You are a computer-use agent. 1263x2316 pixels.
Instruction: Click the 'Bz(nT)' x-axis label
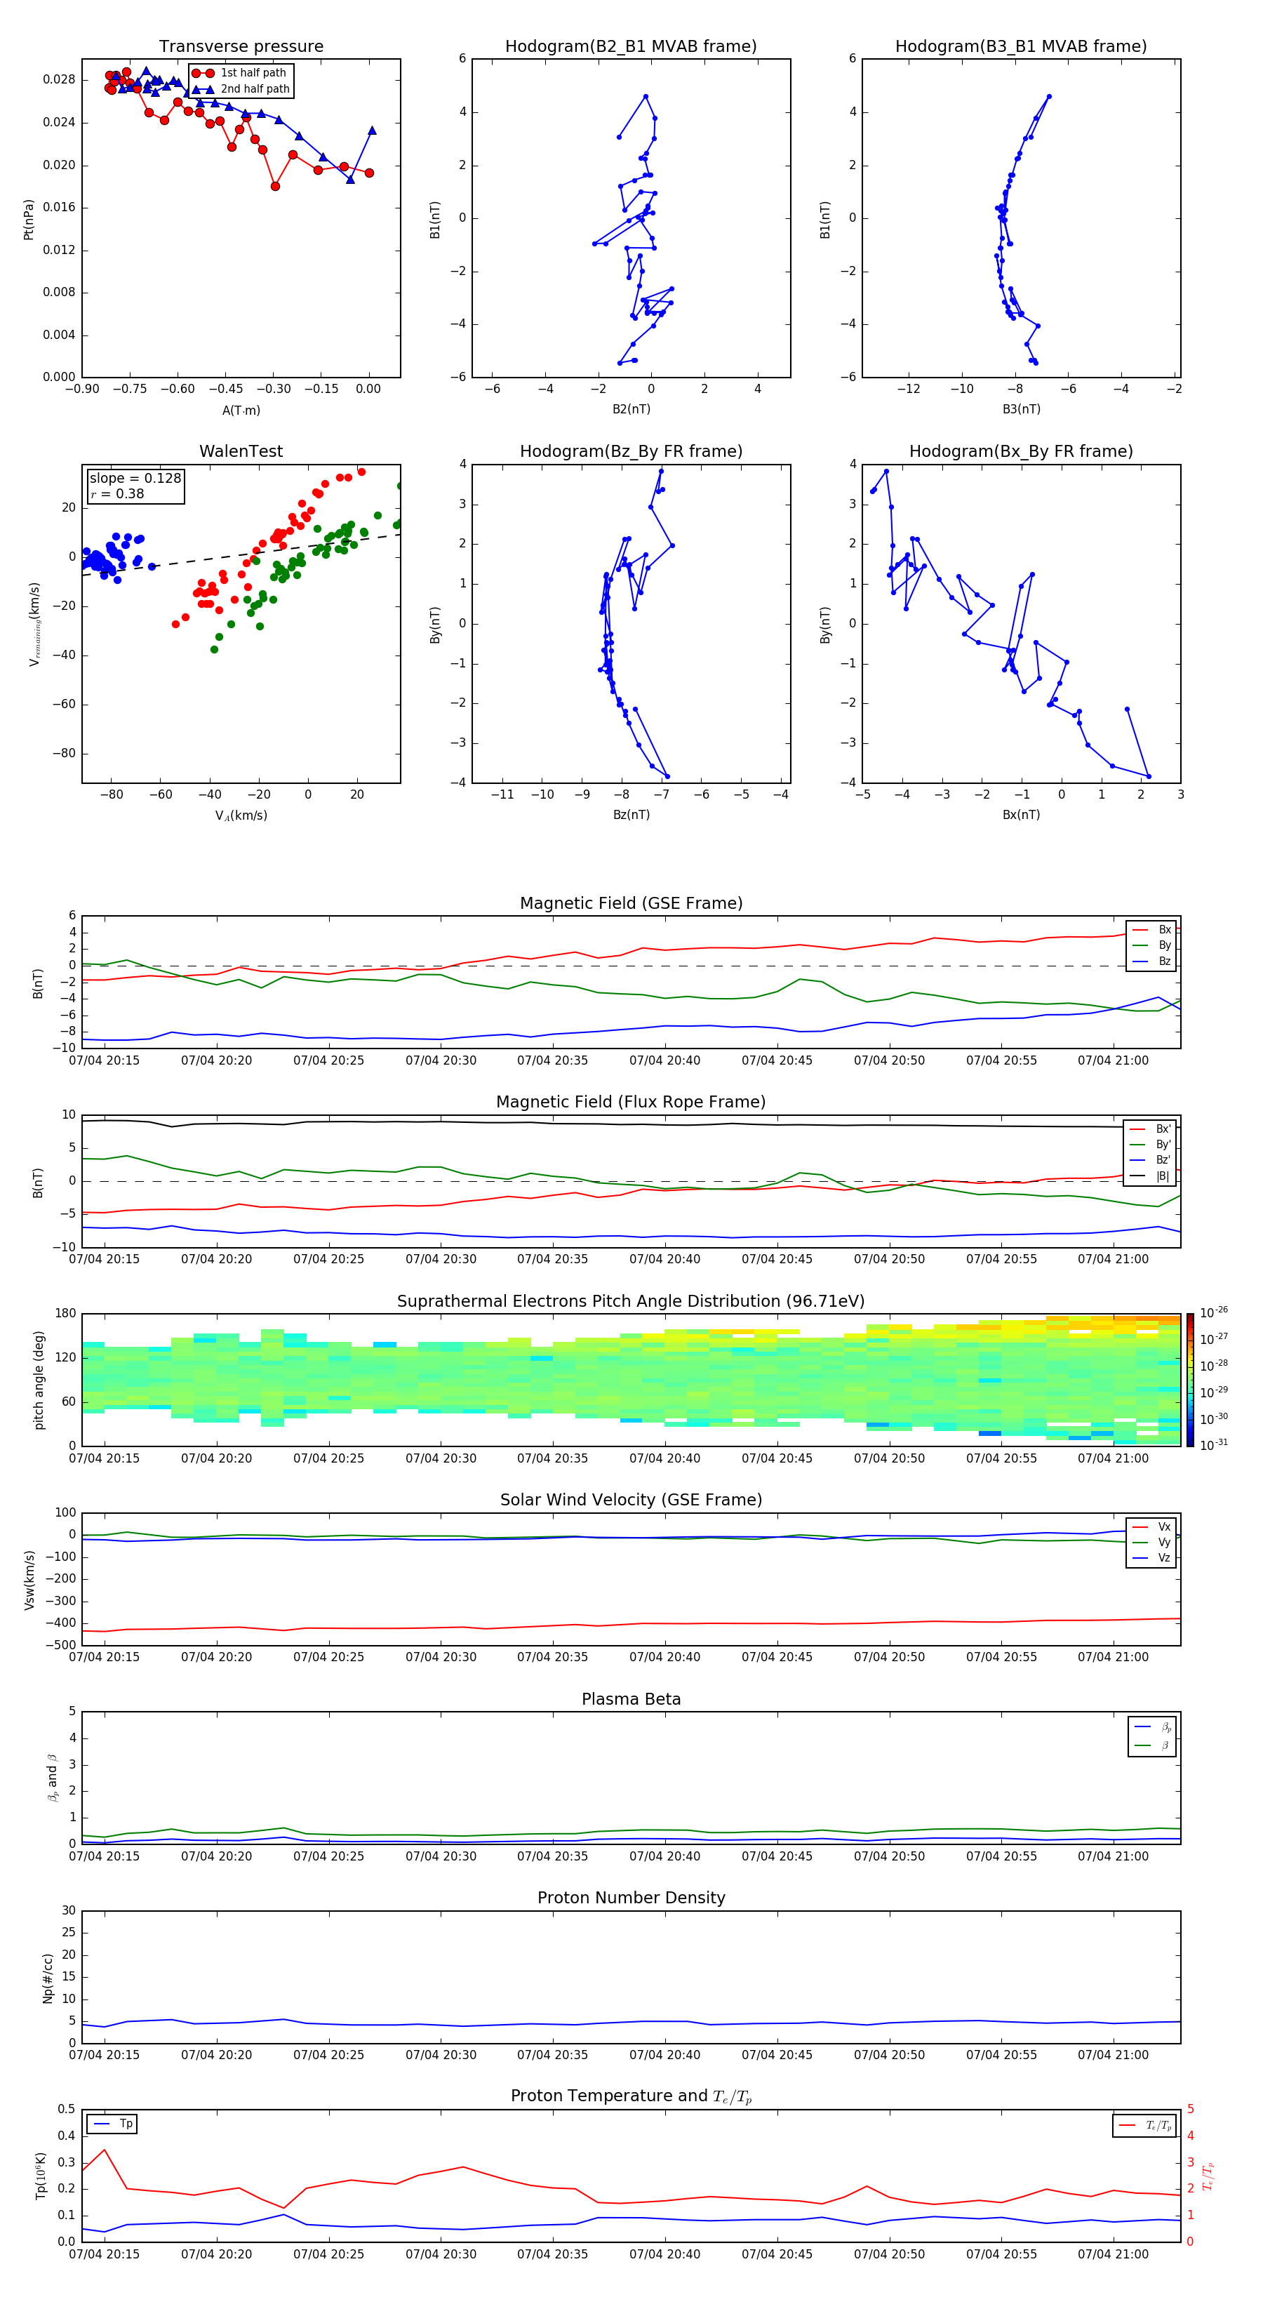[631, 816]
